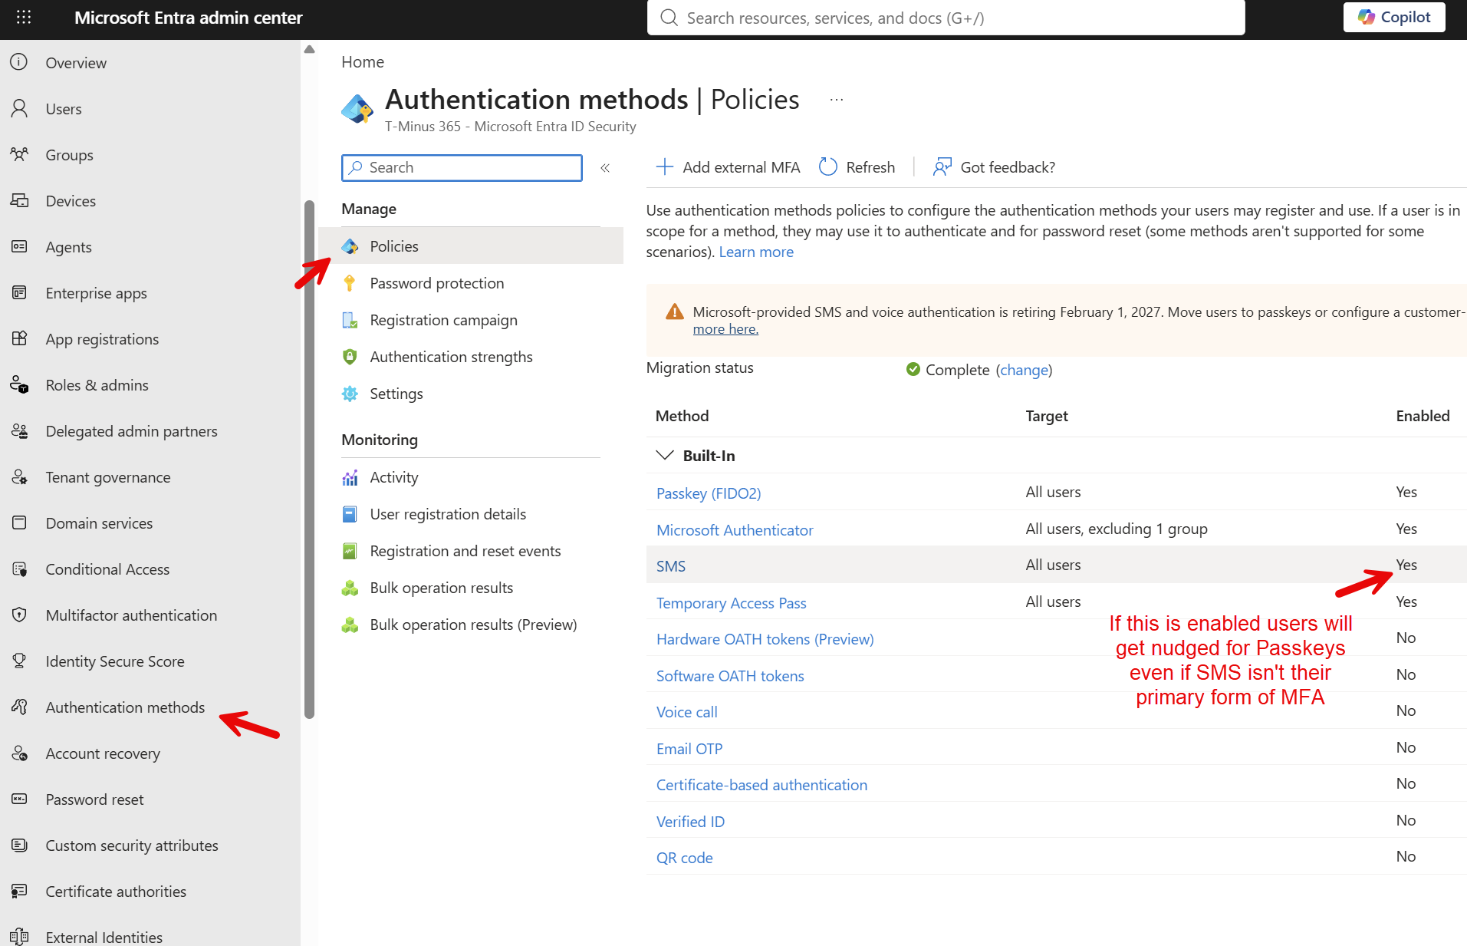Click the Copilot button in header

pos(1393,17)
